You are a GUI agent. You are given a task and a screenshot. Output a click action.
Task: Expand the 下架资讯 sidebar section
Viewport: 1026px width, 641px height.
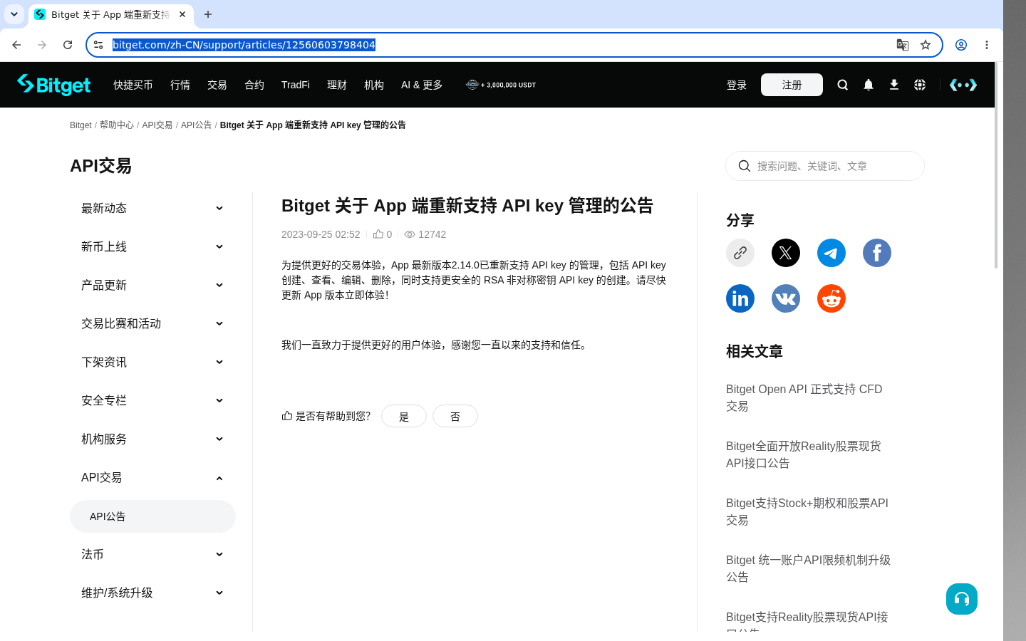152,362
